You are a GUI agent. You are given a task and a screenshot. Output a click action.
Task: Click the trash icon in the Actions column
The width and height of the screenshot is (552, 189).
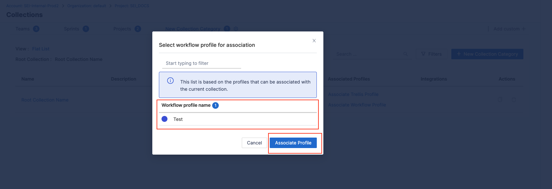click(514, 100)
